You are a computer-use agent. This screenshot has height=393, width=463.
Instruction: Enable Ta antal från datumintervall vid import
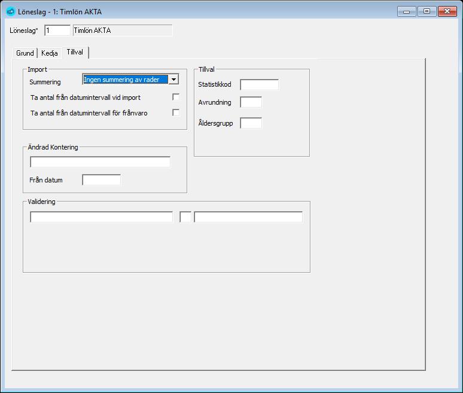[176, 97]
